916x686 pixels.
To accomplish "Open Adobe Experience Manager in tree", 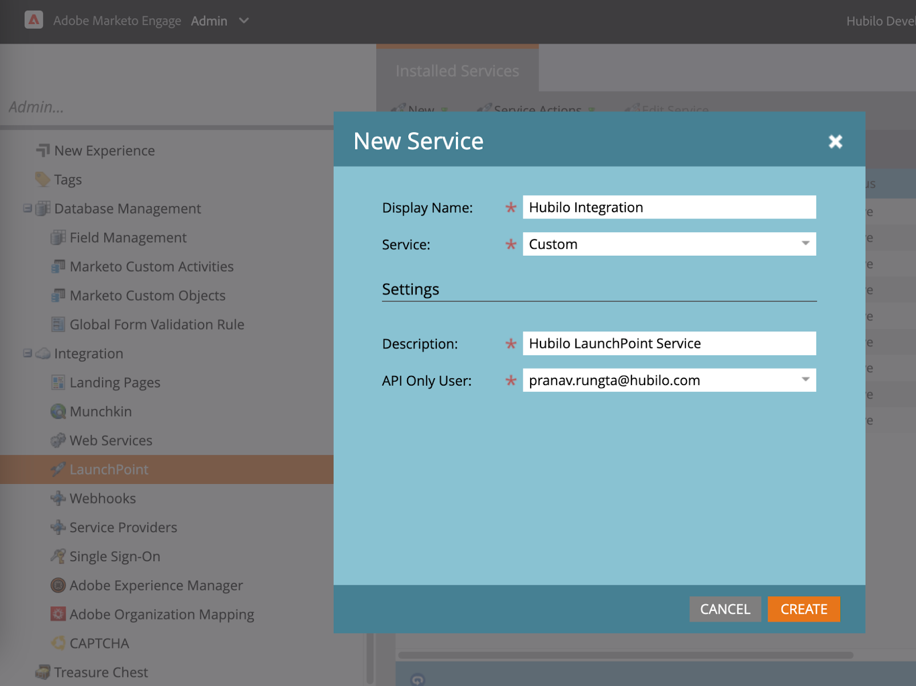I will [x=156, y=585].
